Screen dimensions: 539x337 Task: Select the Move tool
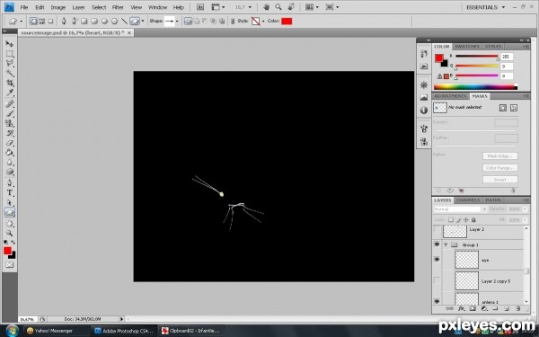pyautogui.click(x=10, y=44)
